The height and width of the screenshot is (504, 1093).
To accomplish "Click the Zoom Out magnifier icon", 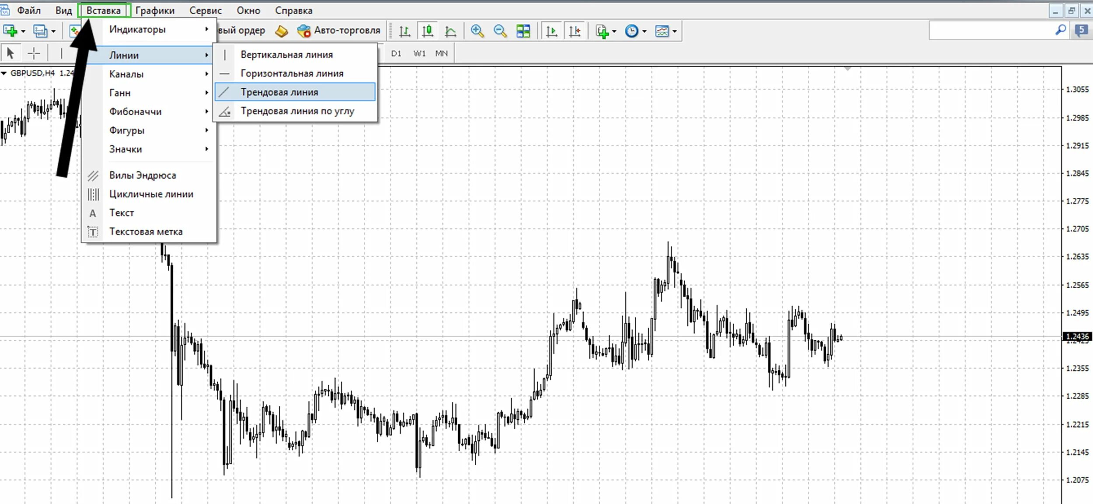I will point(500,31).
